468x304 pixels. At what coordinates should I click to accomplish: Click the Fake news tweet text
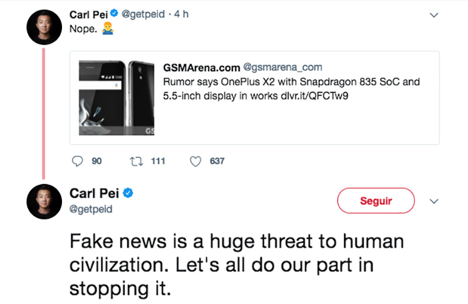pyautogui.click(x=236, y=265)
